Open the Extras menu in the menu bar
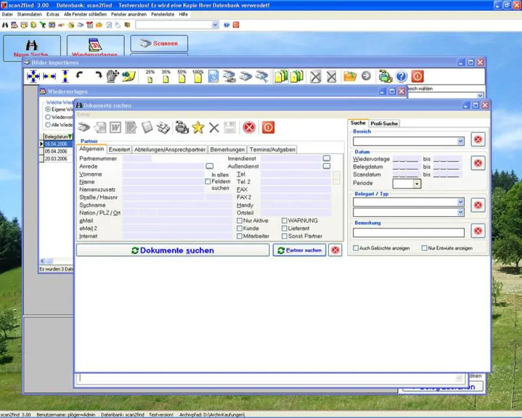 click(x=52, y=14)
